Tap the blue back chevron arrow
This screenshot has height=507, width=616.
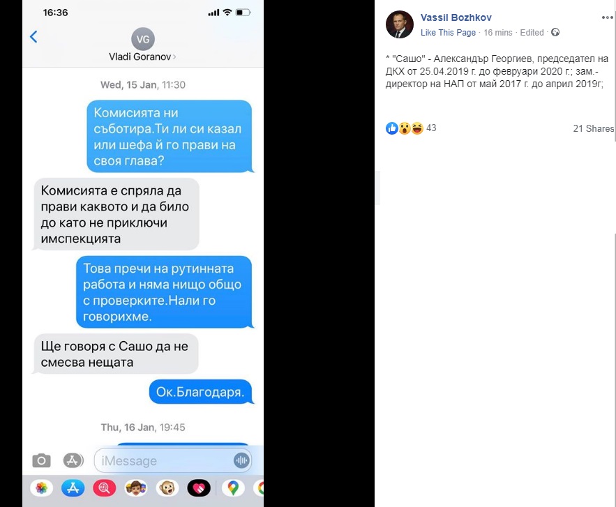point(33,37)
